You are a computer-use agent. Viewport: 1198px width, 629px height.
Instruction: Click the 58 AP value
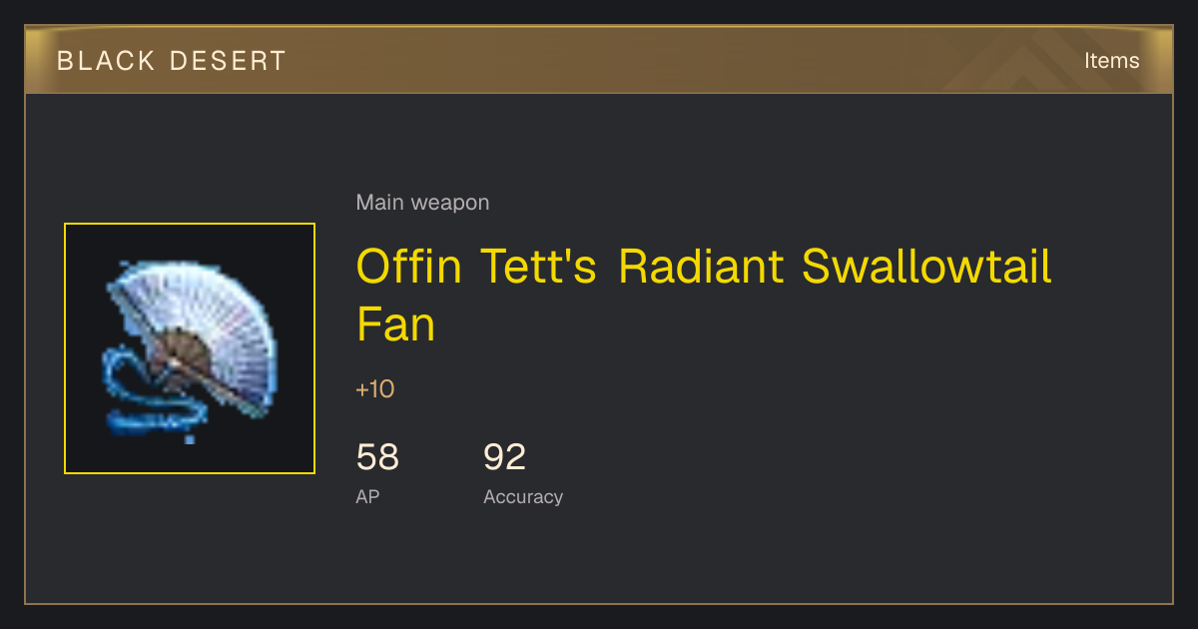click(377, 457)
